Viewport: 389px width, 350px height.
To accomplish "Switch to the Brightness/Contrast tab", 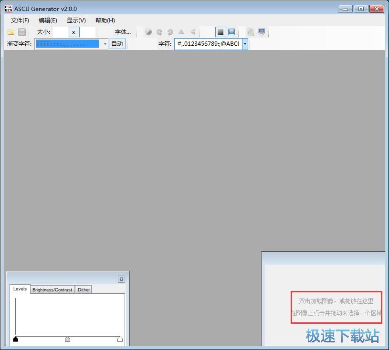I will click(52, 289).
